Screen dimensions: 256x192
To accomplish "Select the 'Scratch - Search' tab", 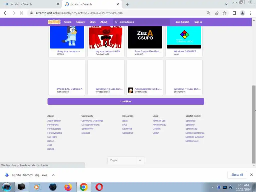I will tap(91, 4).
